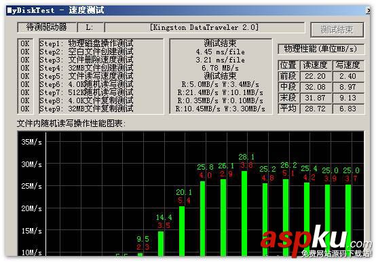Click the red 4.8 value on chart

(x=267, y=178)
